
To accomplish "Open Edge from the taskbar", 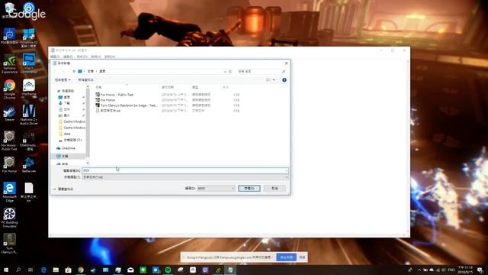I will [x=43, y=270].
